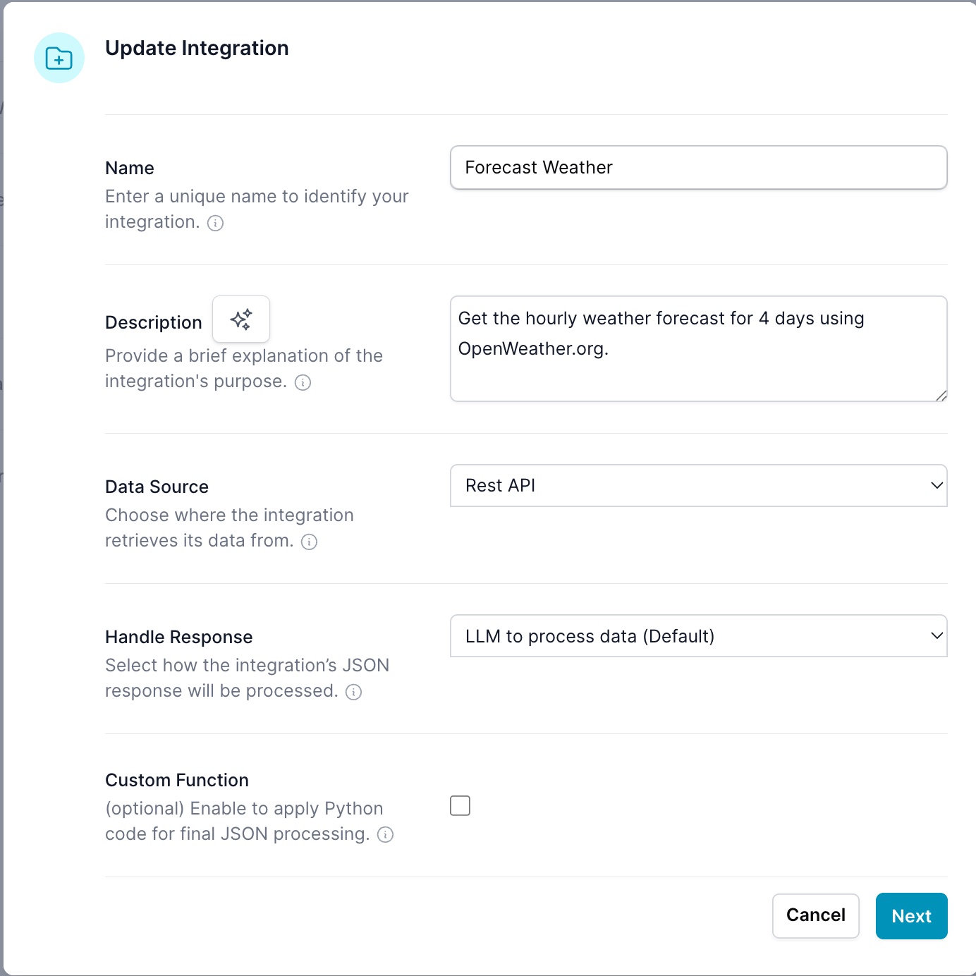Click the info icon beside the Description hint
This screenshot has height=976, width=976.
tap(303, 383)
